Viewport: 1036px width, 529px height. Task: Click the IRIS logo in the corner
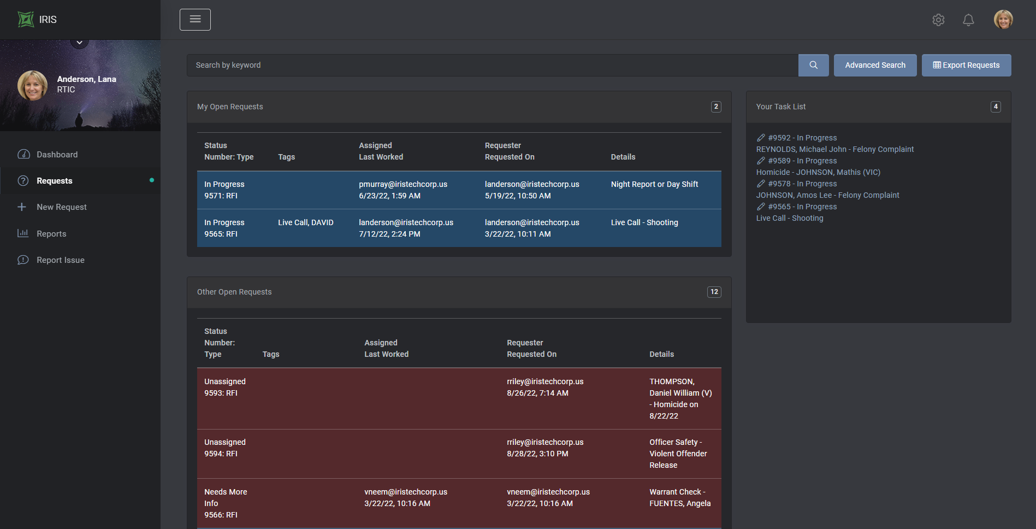[x=26, y=19]
